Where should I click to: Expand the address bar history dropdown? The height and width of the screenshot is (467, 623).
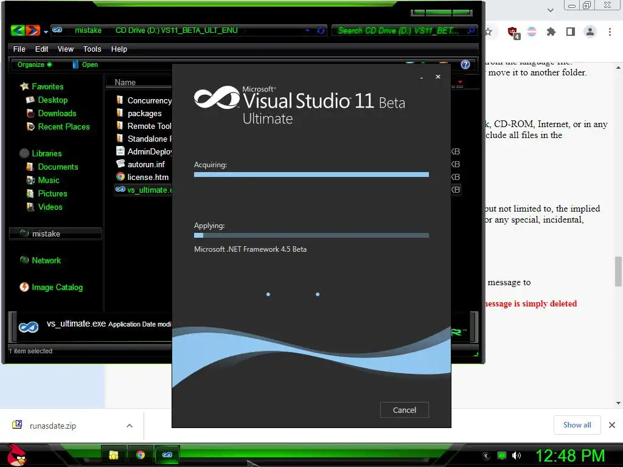307,30
